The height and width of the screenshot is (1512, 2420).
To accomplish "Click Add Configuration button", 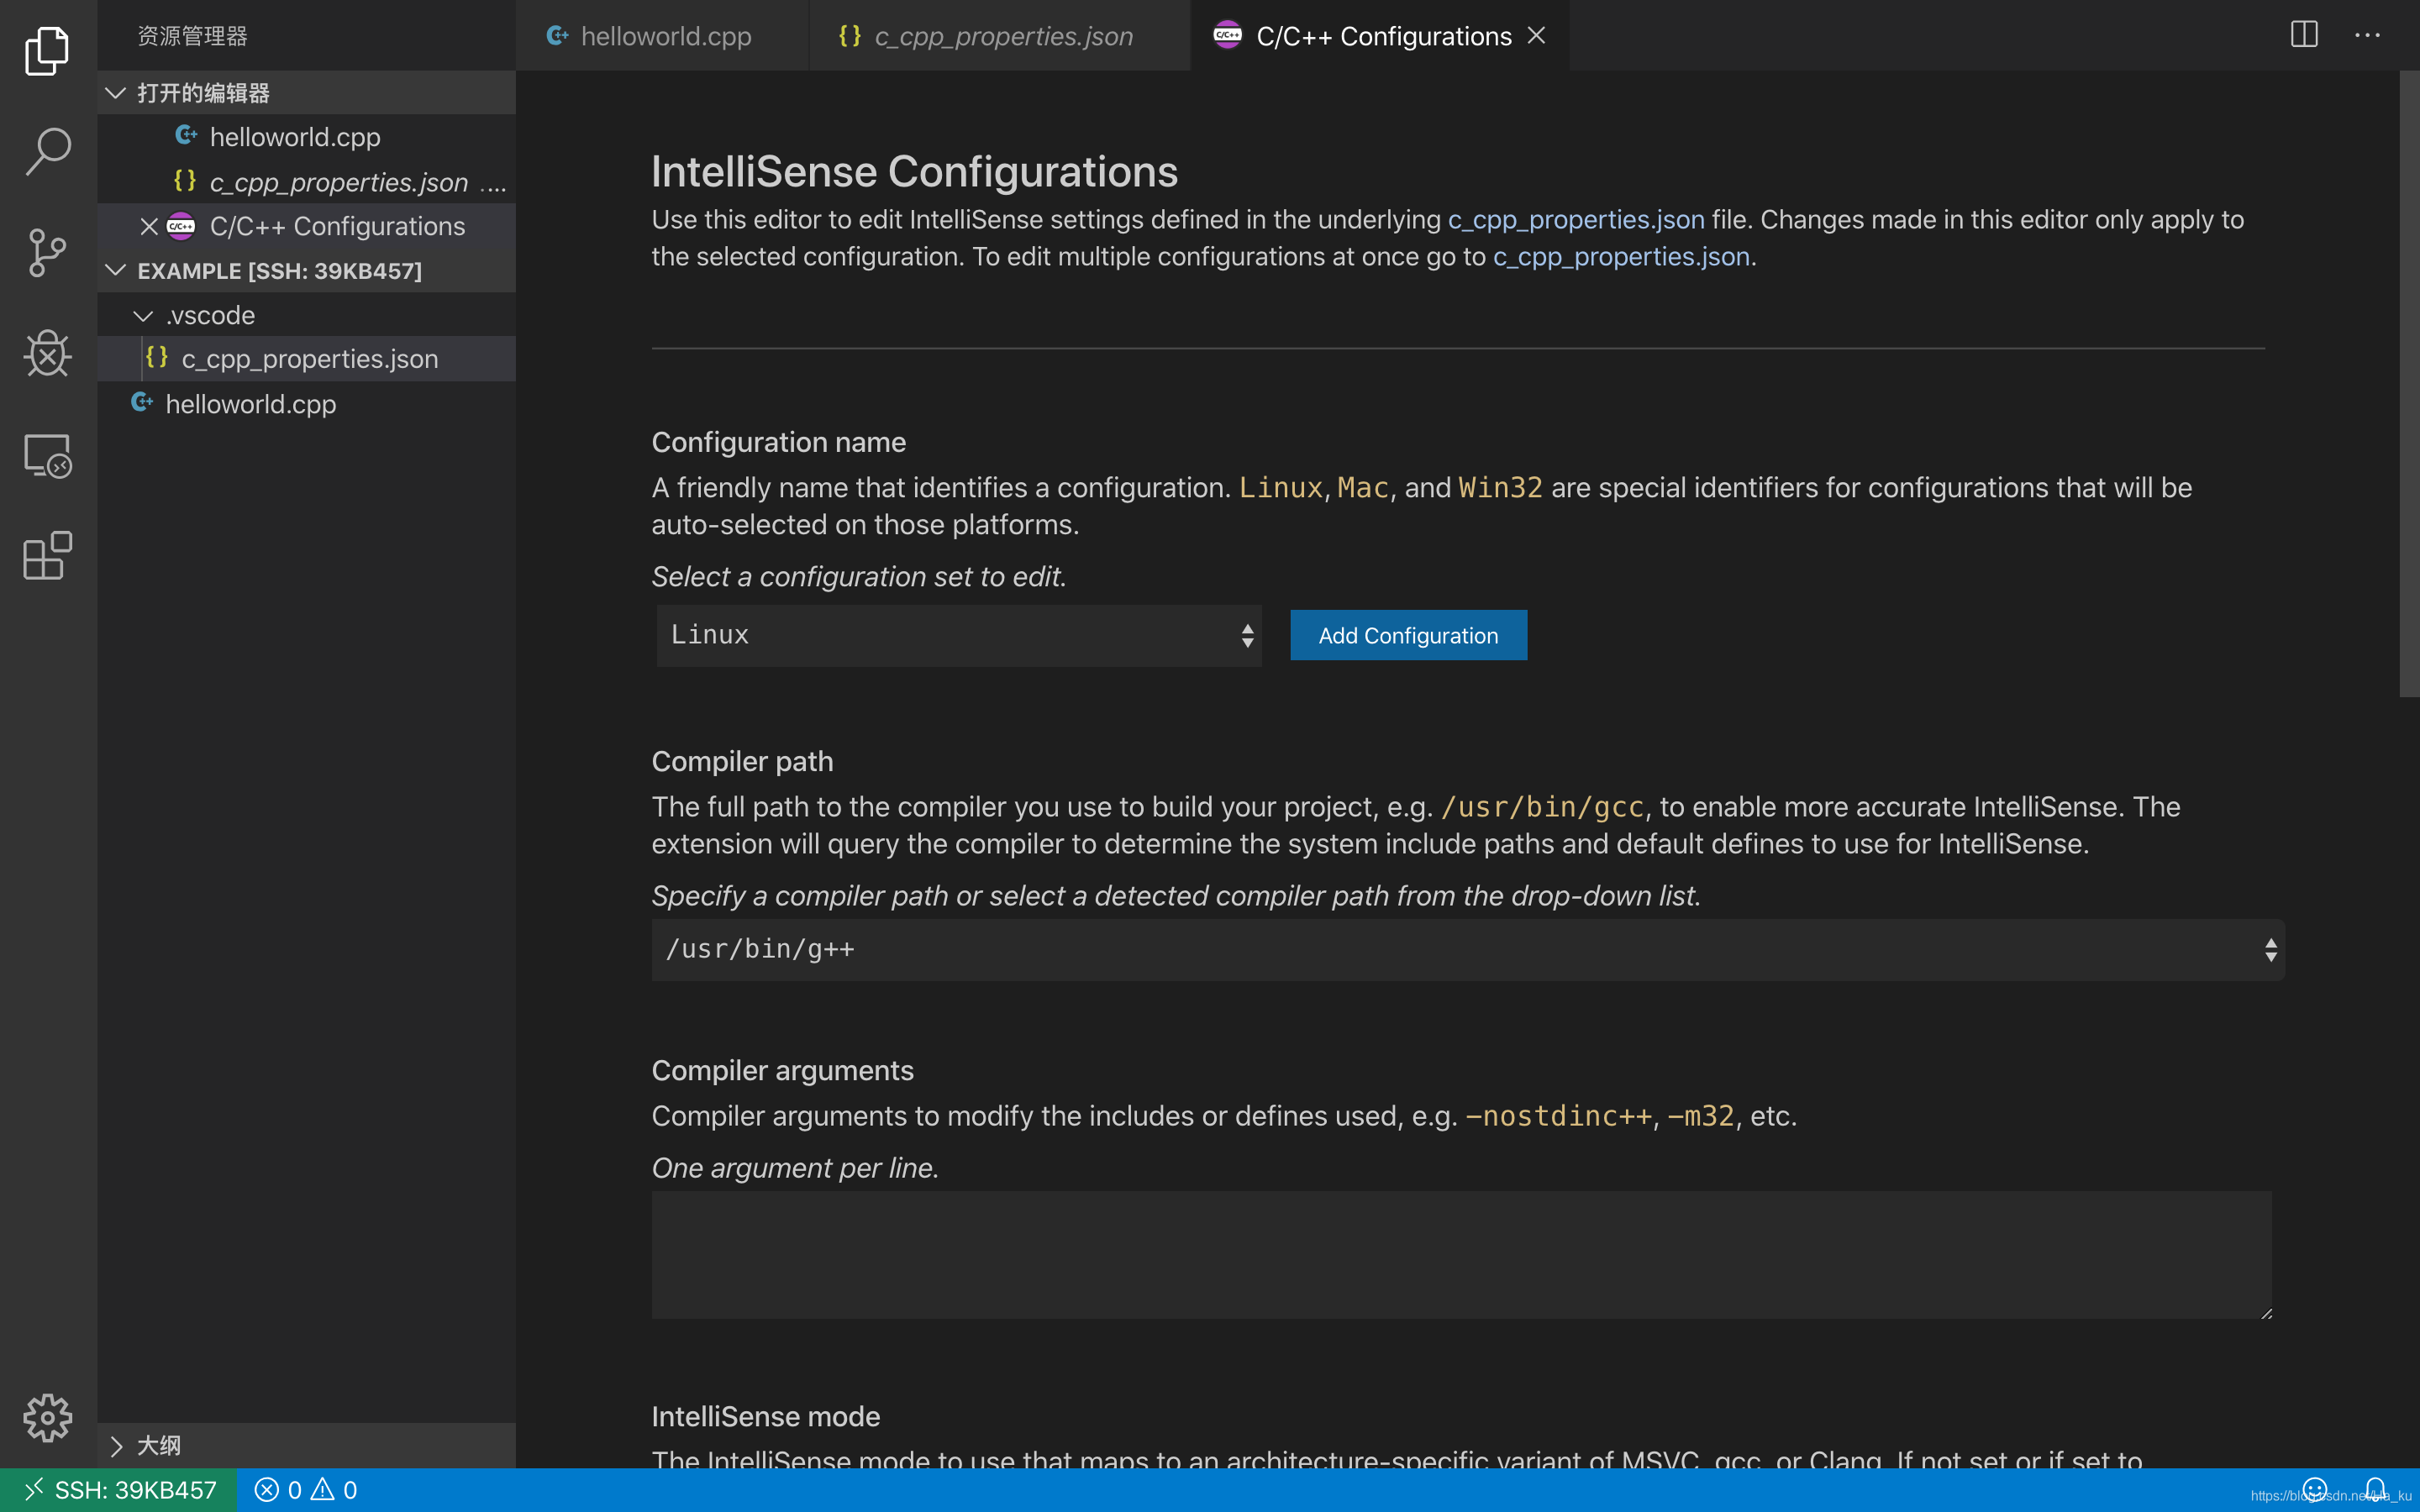I will point(1407,634).
